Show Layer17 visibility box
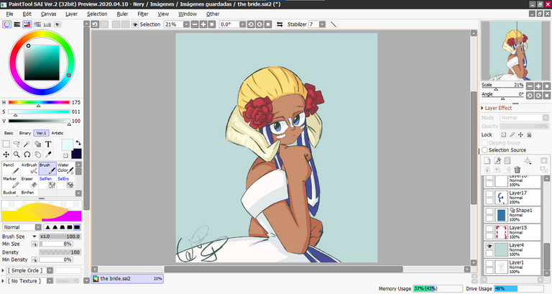Viewport: 552px width, 294px height. coord(489,194)
